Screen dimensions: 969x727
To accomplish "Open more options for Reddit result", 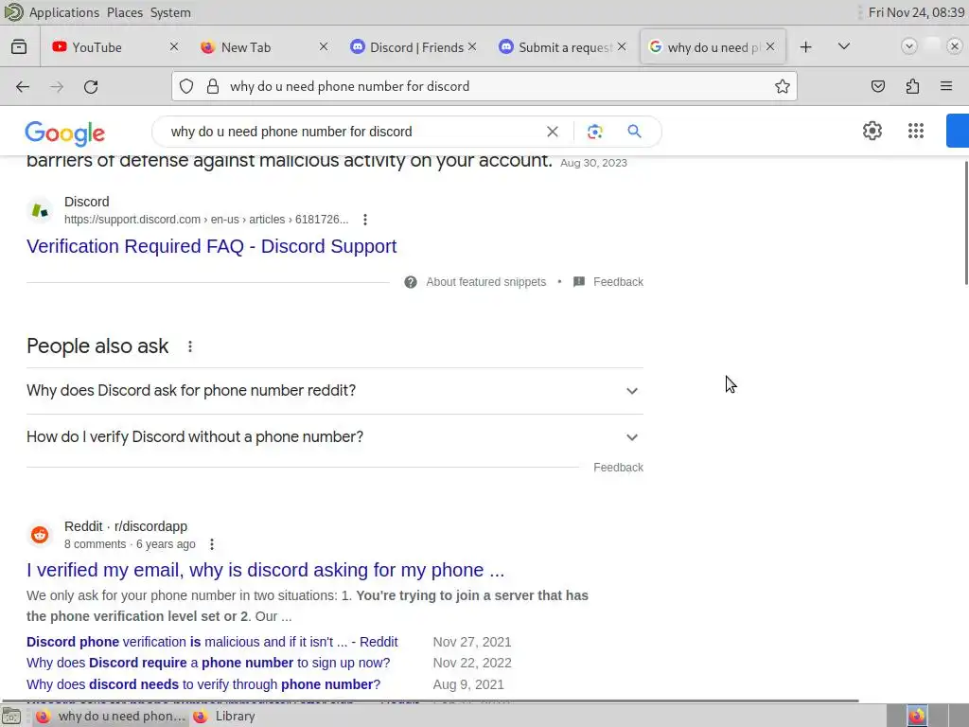I will [x=211, y=544].
